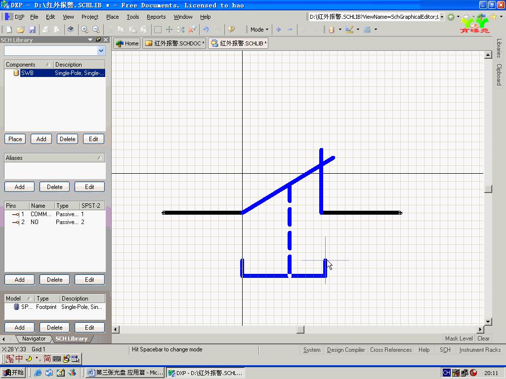Image resolution: width=506 pixels, height=379 pixels.
Task: Create a new document from the toolbar
Action: pos(9,30)
